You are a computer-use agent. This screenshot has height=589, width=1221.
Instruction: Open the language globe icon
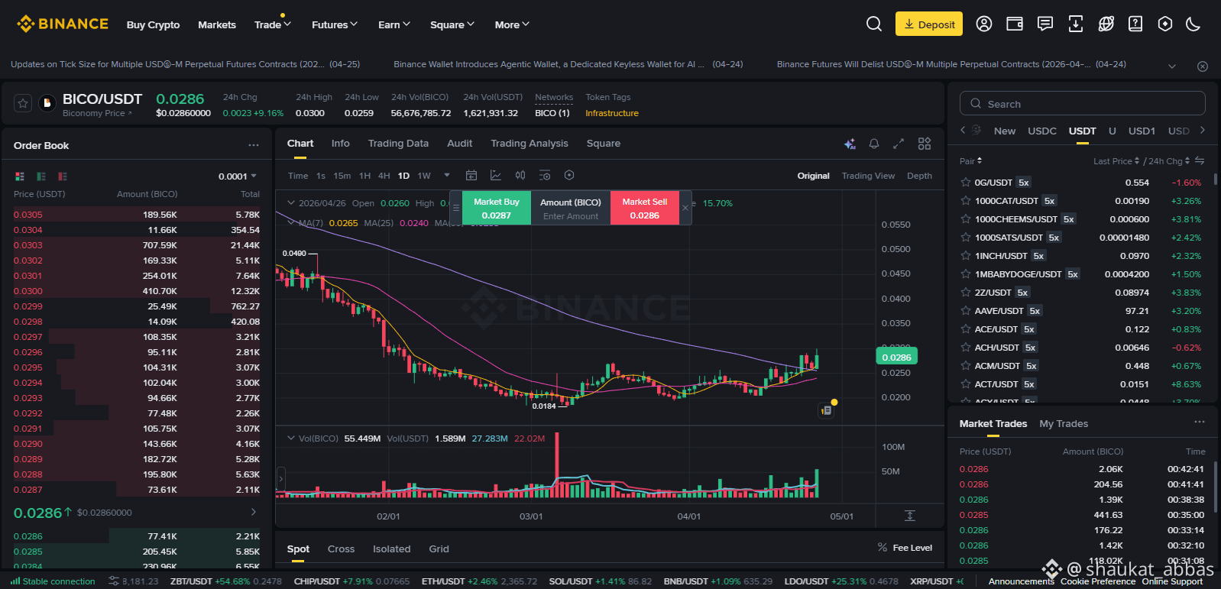(x=1106, y=24)
